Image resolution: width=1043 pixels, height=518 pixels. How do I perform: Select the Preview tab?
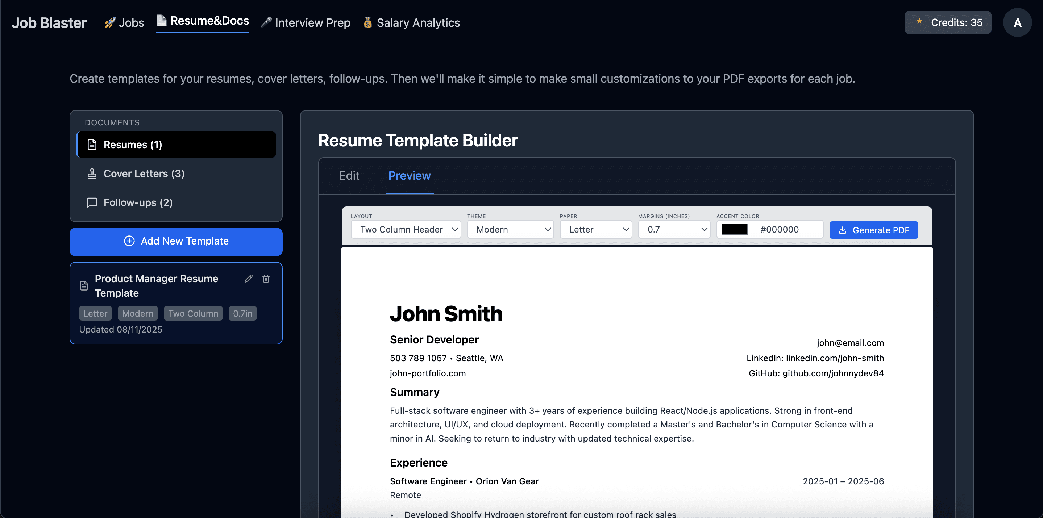(x=410, y=176)
